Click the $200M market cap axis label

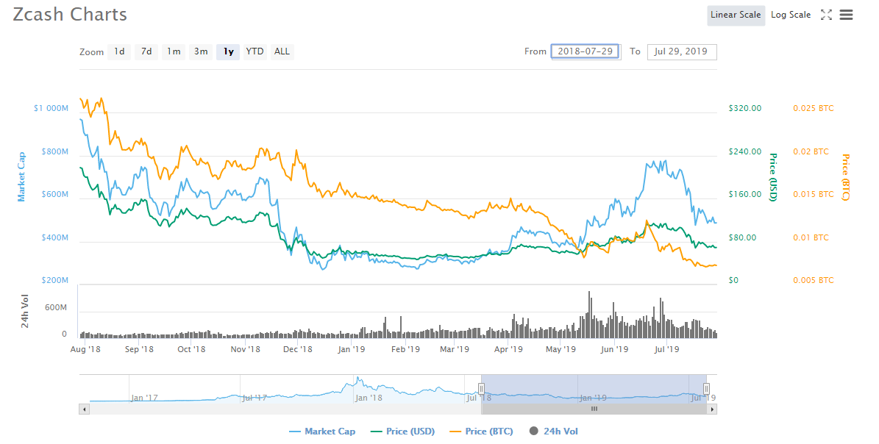coord(55,281)
